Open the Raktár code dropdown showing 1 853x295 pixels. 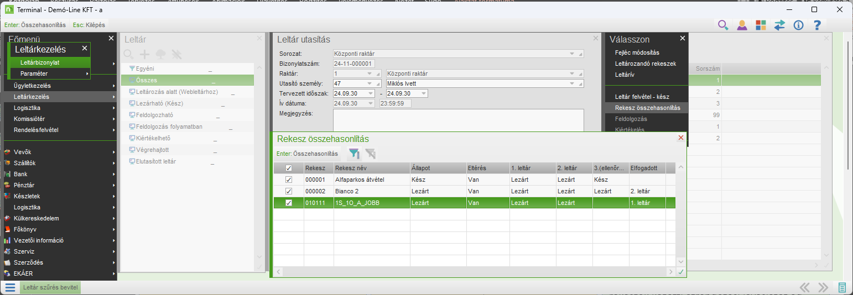pyautogui.click(x=369, y=73)
